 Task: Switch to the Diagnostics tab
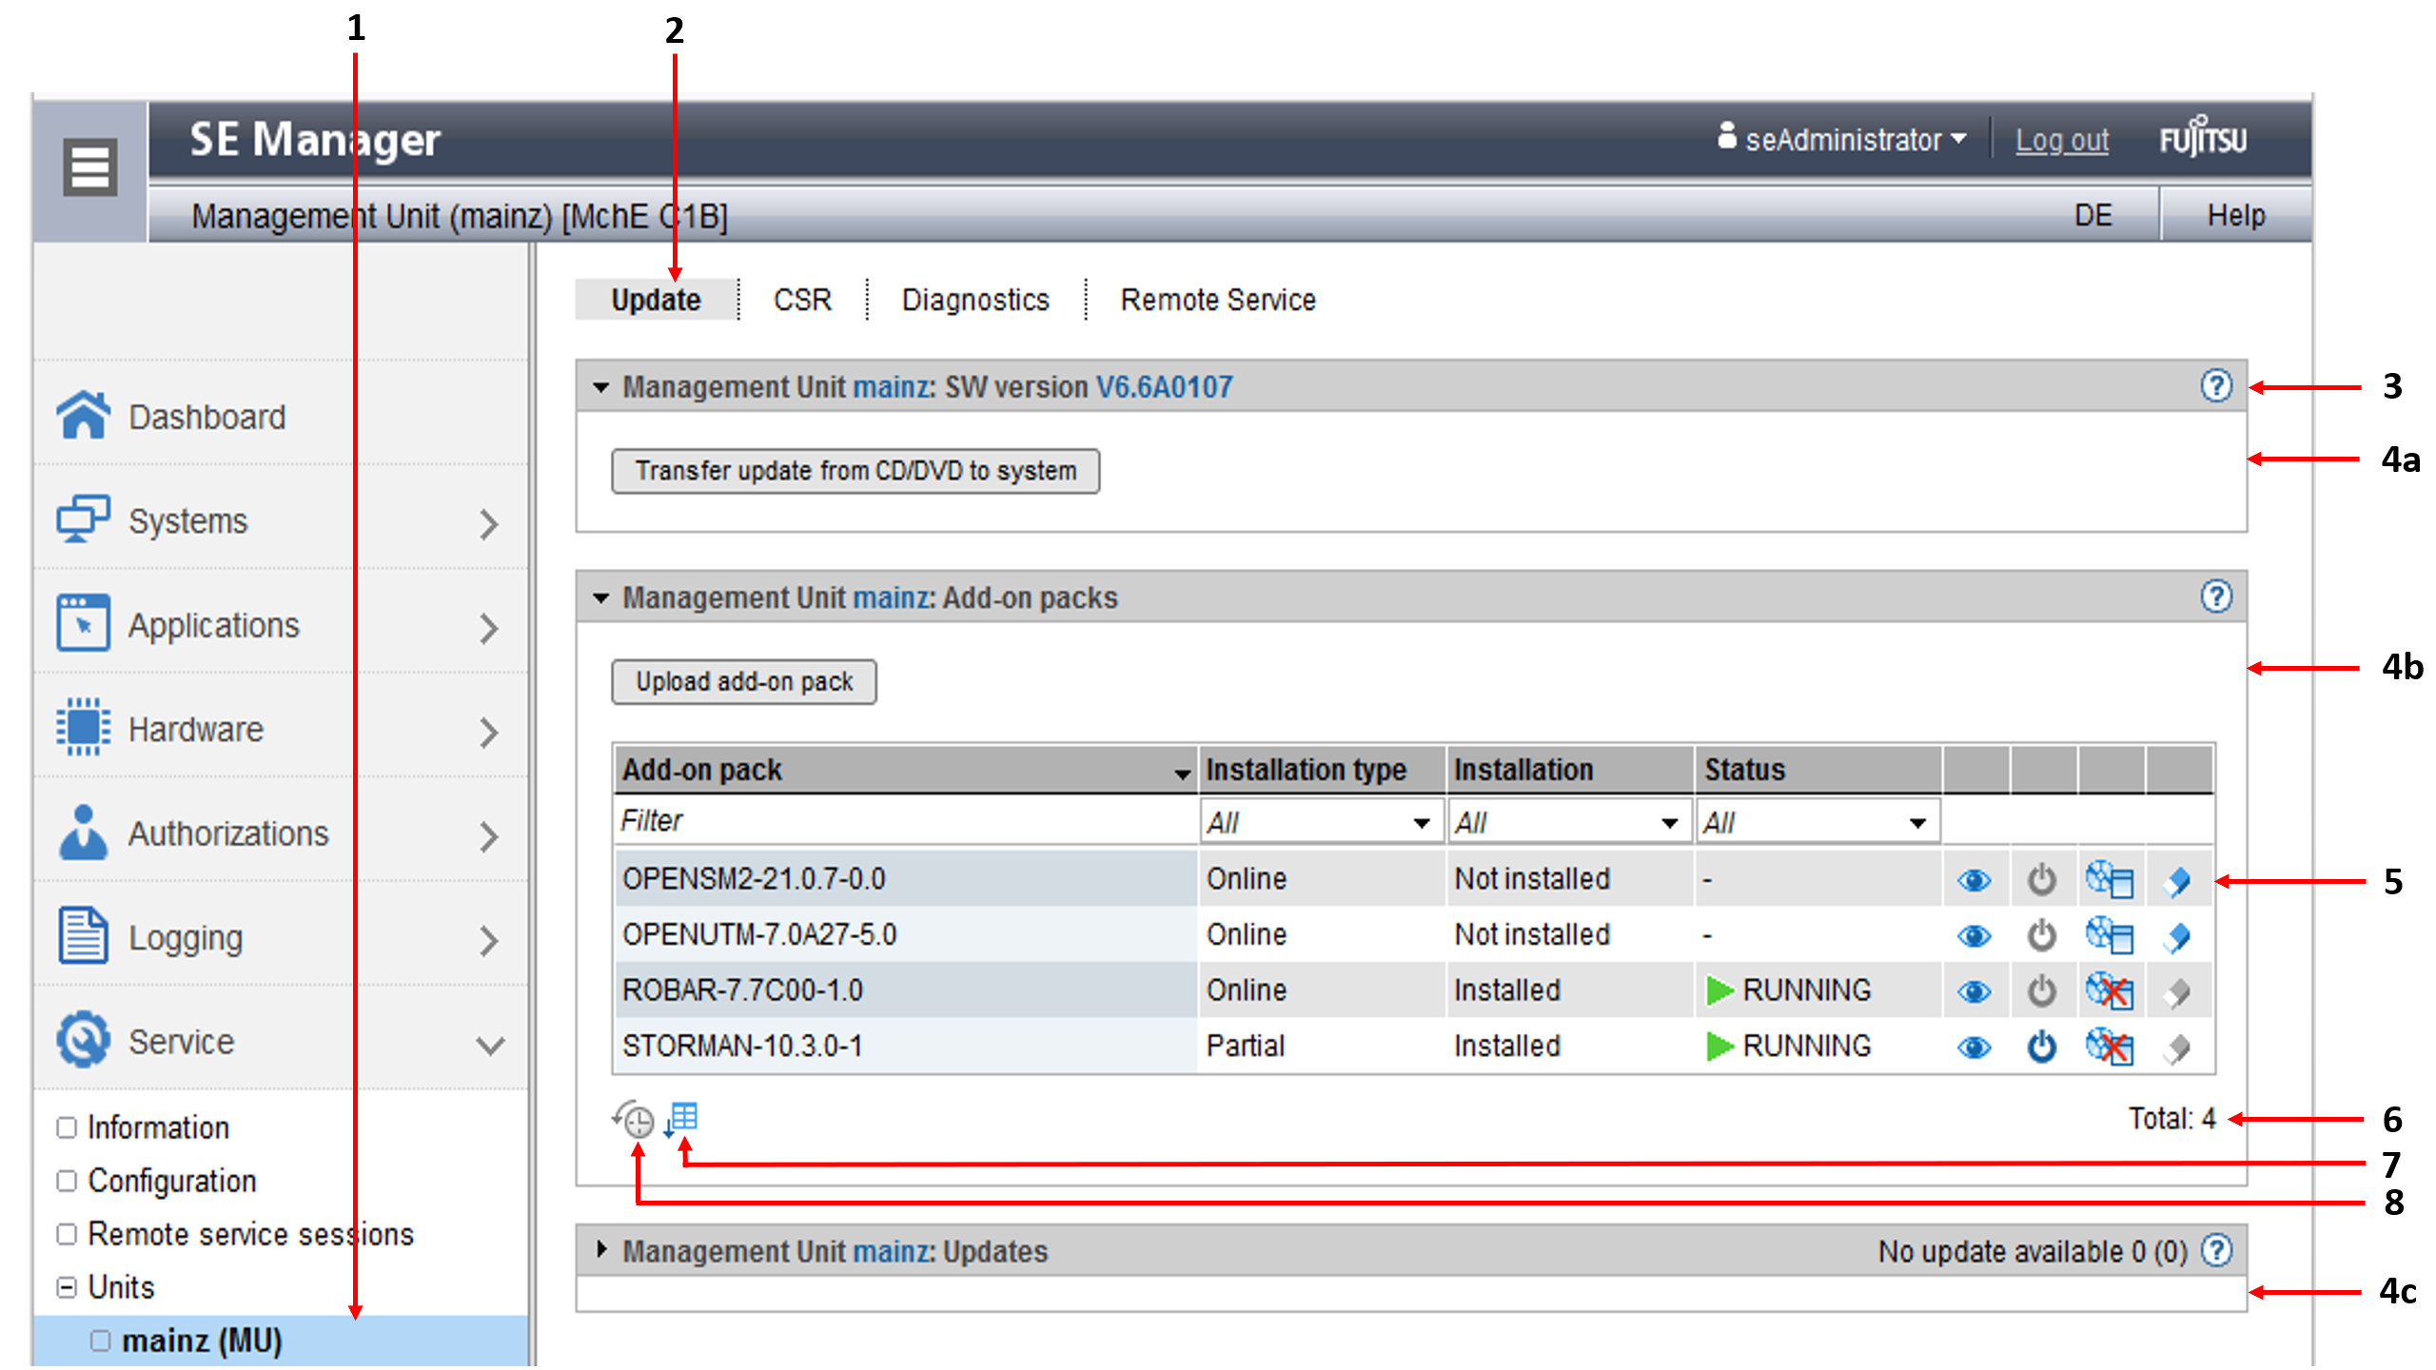point(974,300)
